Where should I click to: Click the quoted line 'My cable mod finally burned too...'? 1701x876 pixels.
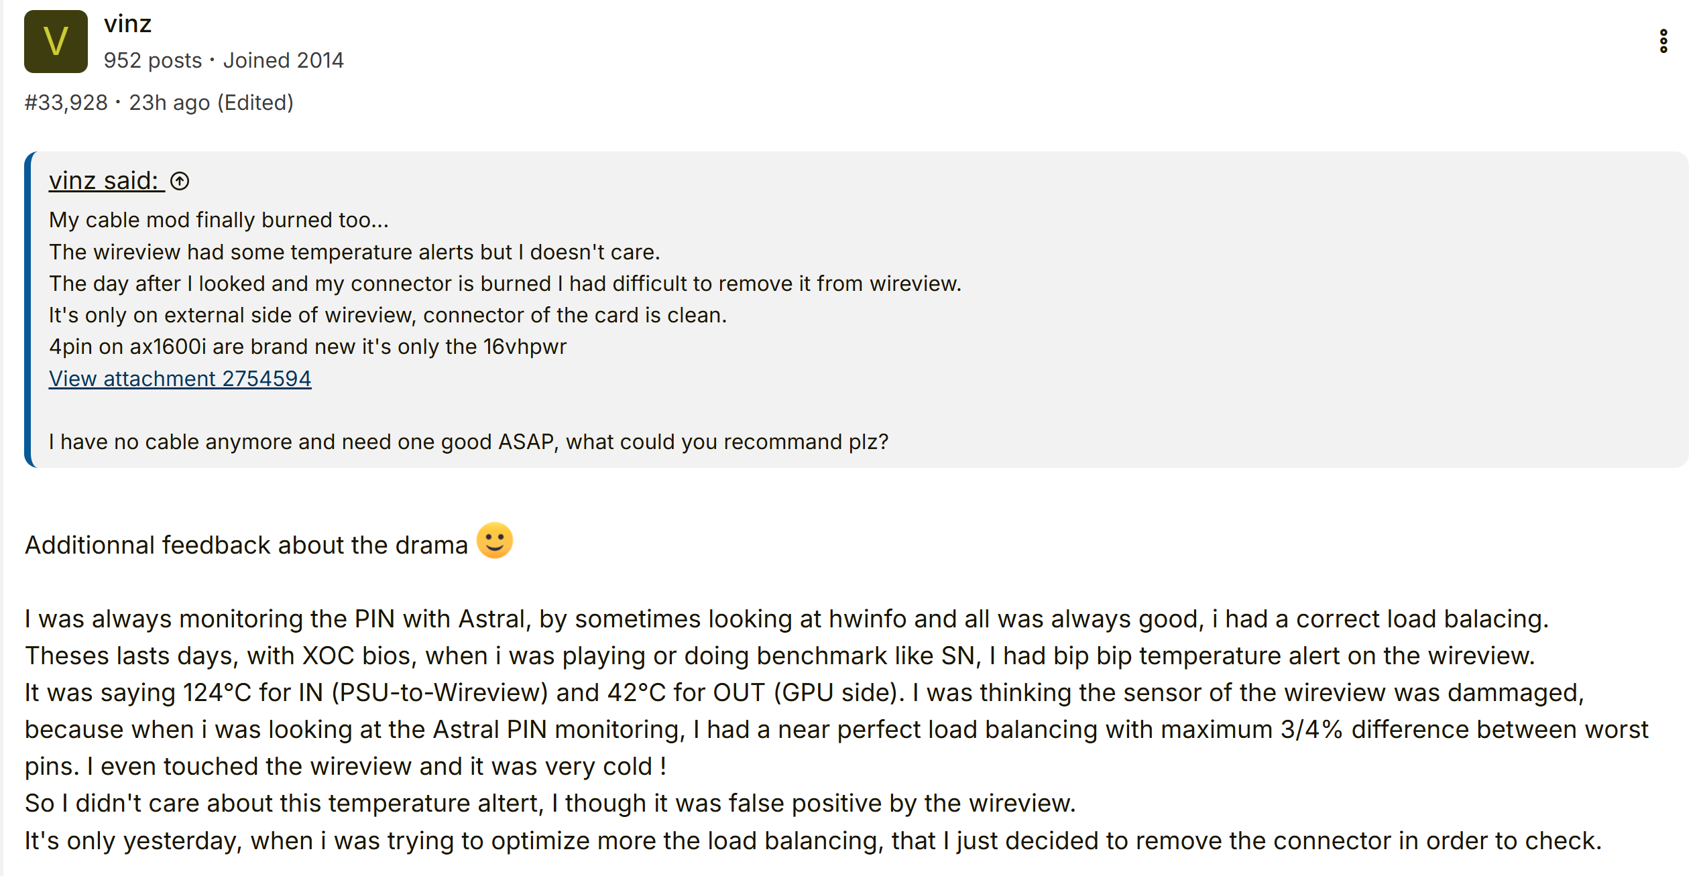click(x=219, y=220)
